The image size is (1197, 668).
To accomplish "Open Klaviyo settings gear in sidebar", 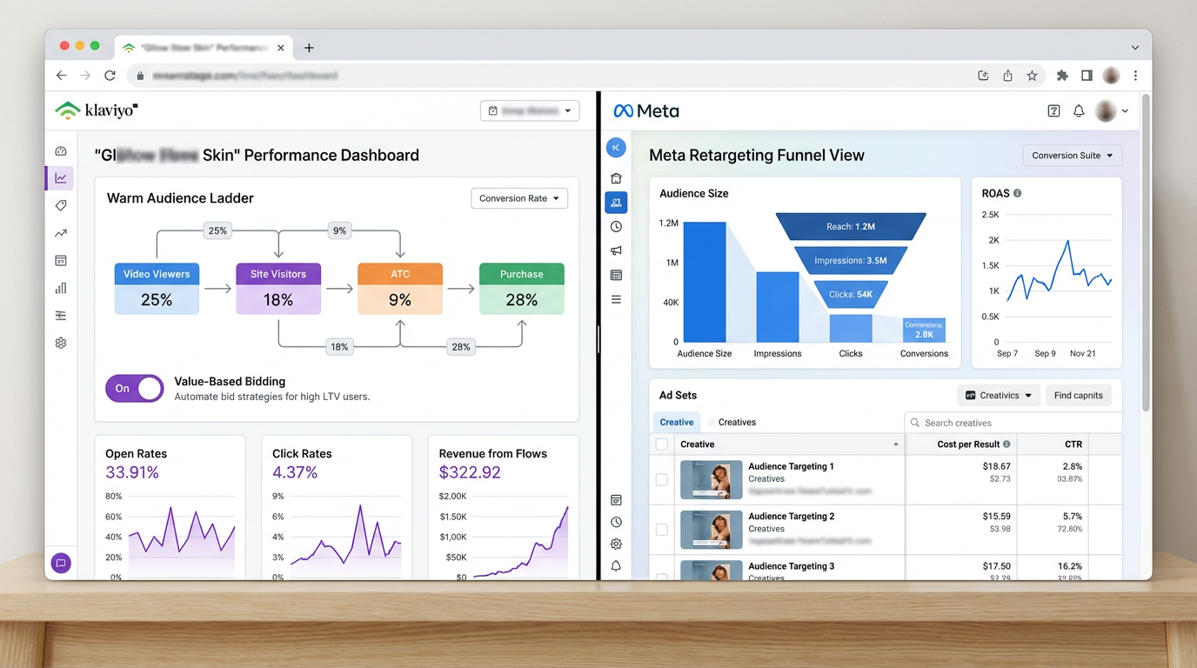I will (x=61, y=343).
